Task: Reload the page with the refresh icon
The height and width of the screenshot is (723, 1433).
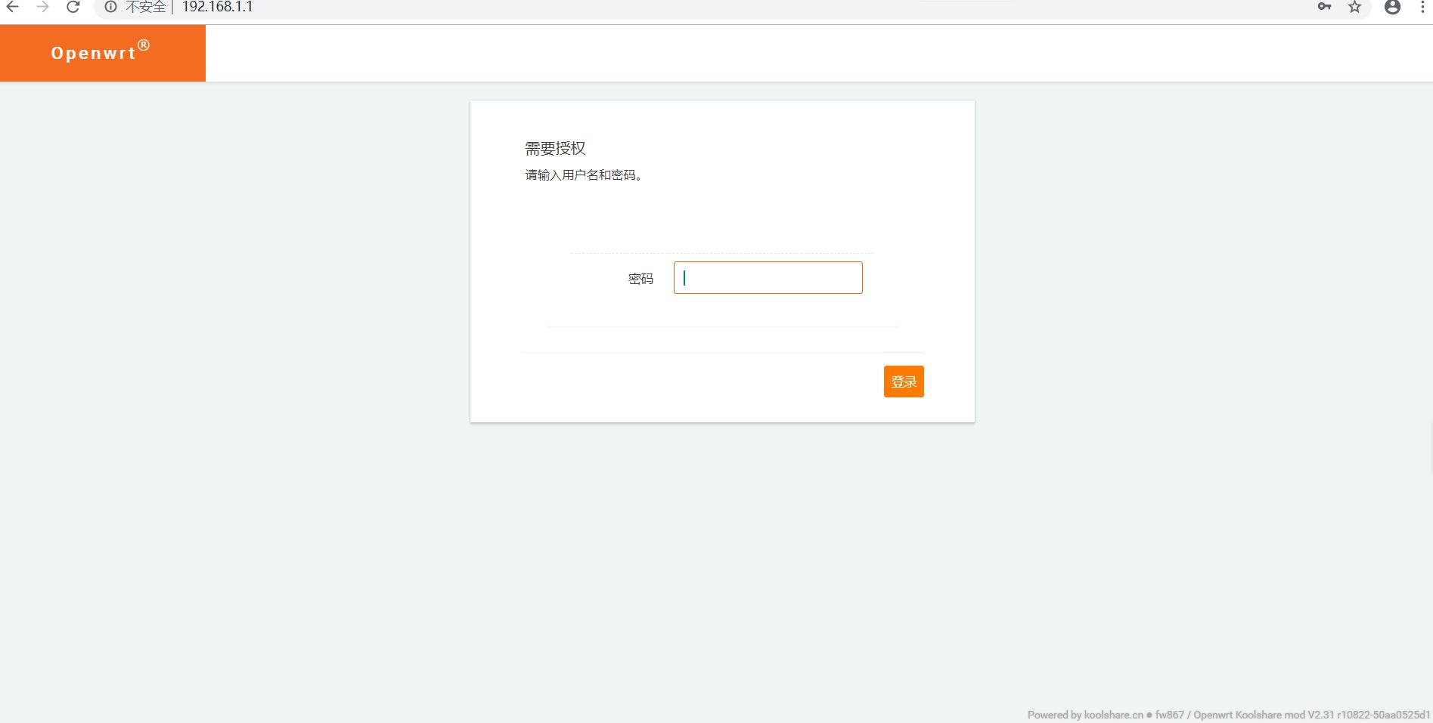Action: 73,7
